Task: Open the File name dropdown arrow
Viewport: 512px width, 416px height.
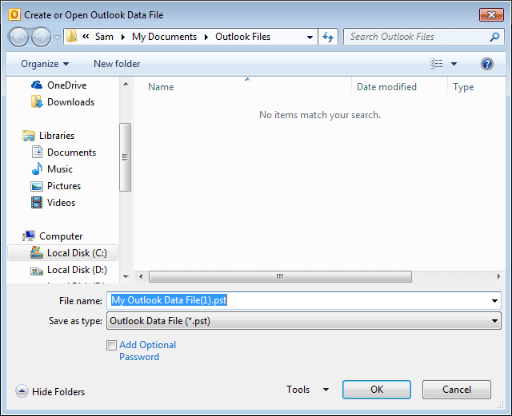Action: pyautogui.click(x=494, y=300)
